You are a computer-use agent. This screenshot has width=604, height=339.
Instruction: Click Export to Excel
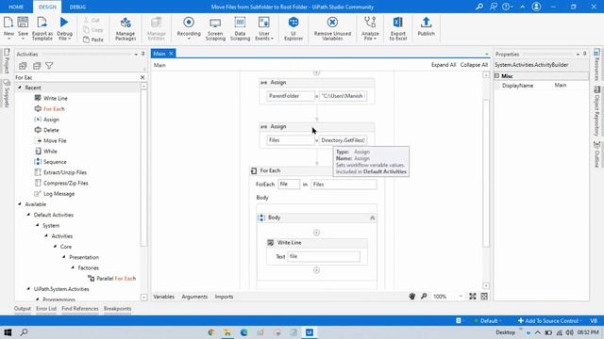click(398, 28)
